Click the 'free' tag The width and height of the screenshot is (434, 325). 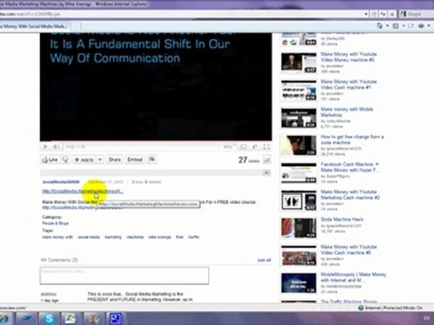179,237
